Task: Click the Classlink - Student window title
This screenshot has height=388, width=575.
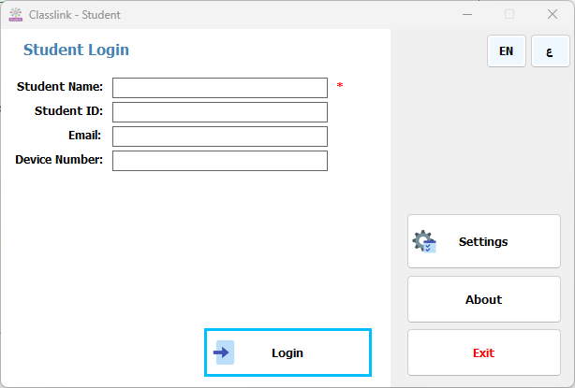Action: click(75, 15)
